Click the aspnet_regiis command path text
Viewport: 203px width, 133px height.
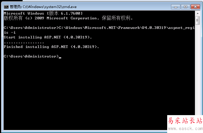125,28
